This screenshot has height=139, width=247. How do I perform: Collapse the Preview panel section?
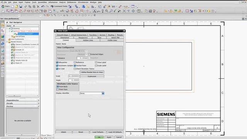(22, 107)
